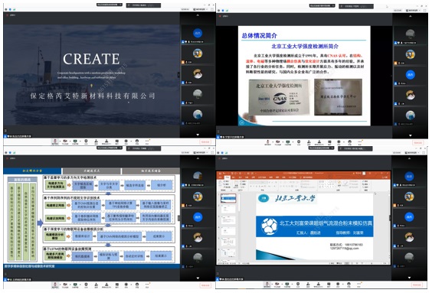
Task: Select the highlighted ribbon tab in shared PowerPoint
Action: pyautogui.click(x=227, y=177)
